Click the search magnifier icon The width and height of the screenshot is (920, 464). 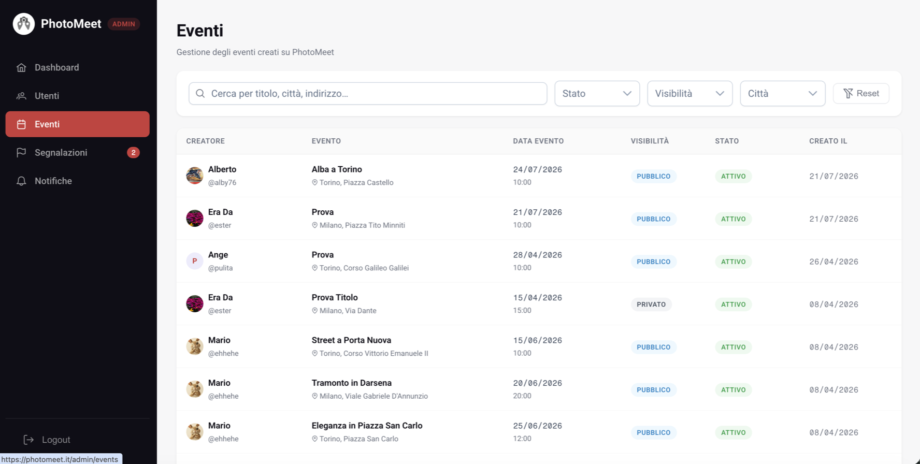pos(200,93)
